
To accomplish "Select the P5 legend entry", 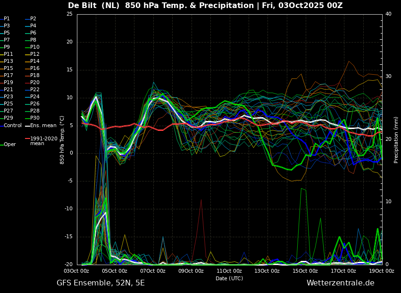I will pos(5,33).
